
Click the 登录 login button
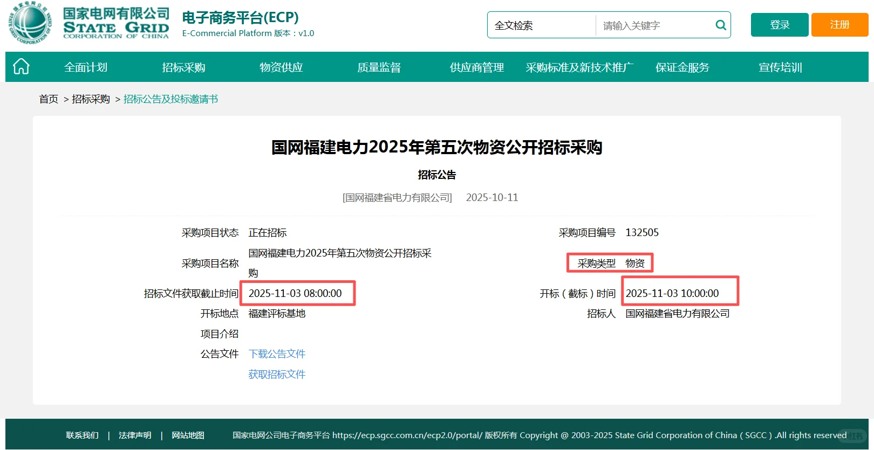click(x=780, y=25)
